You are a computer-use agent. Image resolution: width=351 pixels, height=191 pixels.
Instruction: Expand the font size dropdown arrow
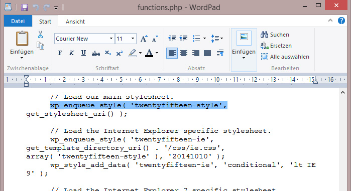133,39
